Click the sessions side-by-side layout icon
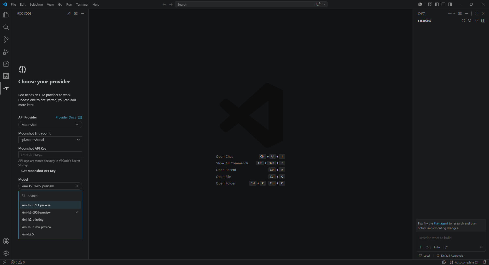 click(x=483, y=21)
